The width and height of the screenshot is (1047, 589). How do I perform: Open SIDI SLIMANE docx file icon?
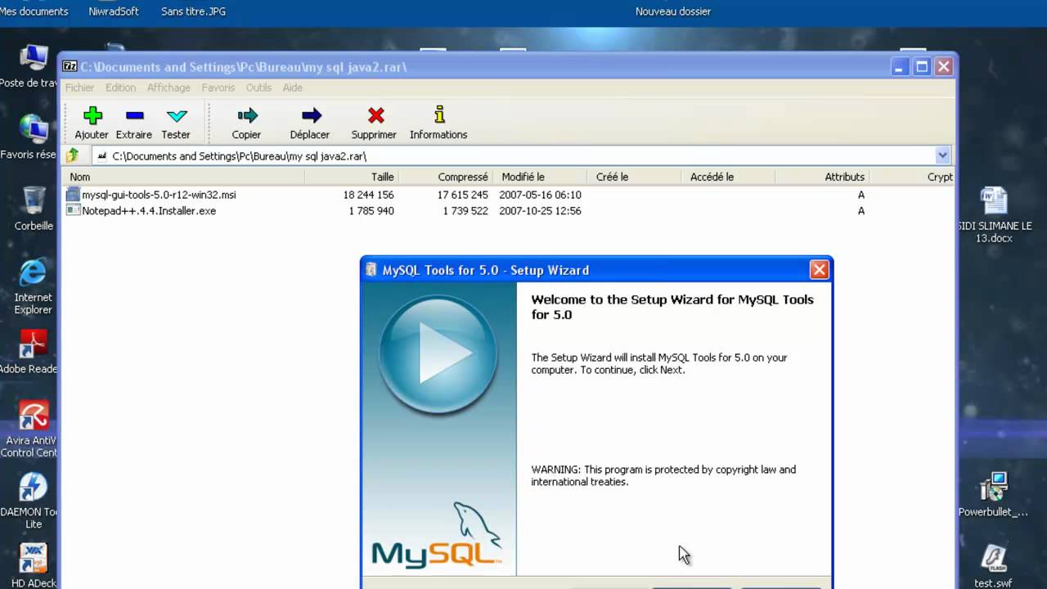[994, 202]
